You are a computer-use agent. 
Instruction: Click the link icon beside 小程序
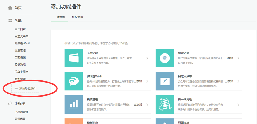[10, 103]
